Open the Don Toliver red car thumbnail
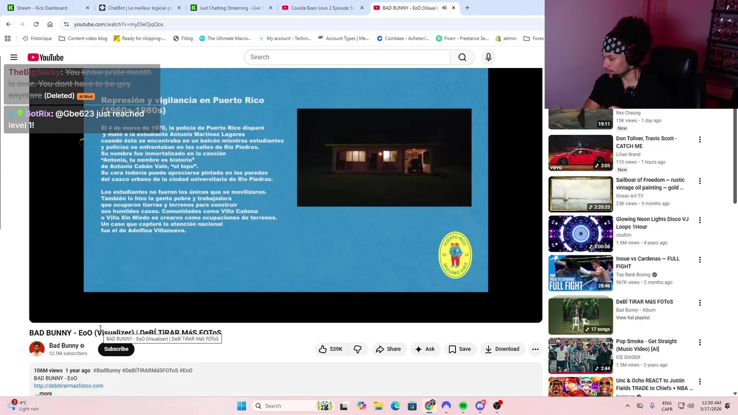The width and height of the screenshot is (738, 415). (x=581, y=153)
